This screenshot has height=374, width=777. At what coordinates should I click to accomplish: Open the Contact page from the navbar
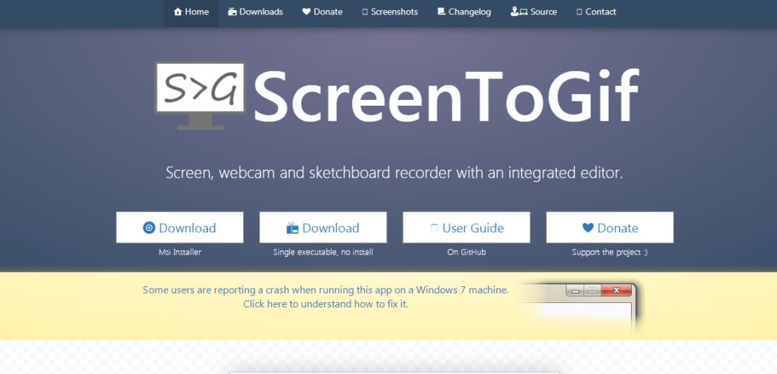(596, 12)
